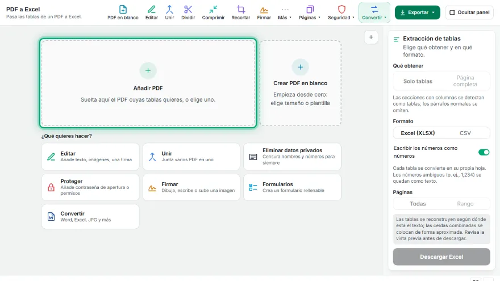Open the Comprimir compress tool
The width and height of the screenshot is (500, 281).
pyautogui.click(x=213, y=12)
